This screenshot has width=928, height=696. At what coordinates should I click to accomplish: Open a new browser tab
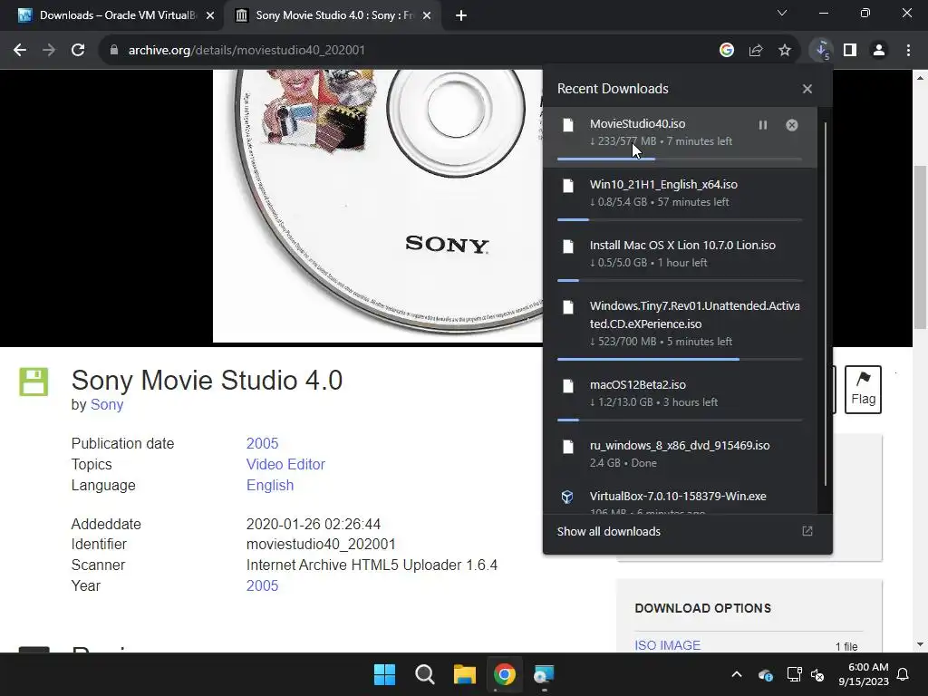click(461, 15)
